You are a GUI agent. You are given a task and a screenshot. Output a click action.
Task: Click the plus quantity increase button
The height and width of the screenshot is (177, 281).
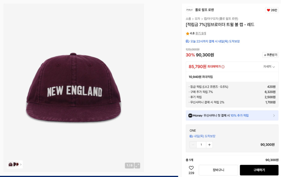point(209,145)
